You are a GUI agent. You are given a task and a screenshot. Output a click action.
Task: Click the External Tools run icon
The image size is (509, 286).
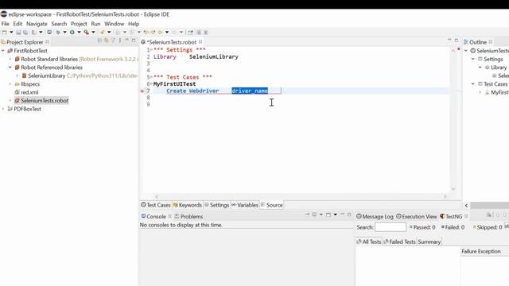click(87, 32)
